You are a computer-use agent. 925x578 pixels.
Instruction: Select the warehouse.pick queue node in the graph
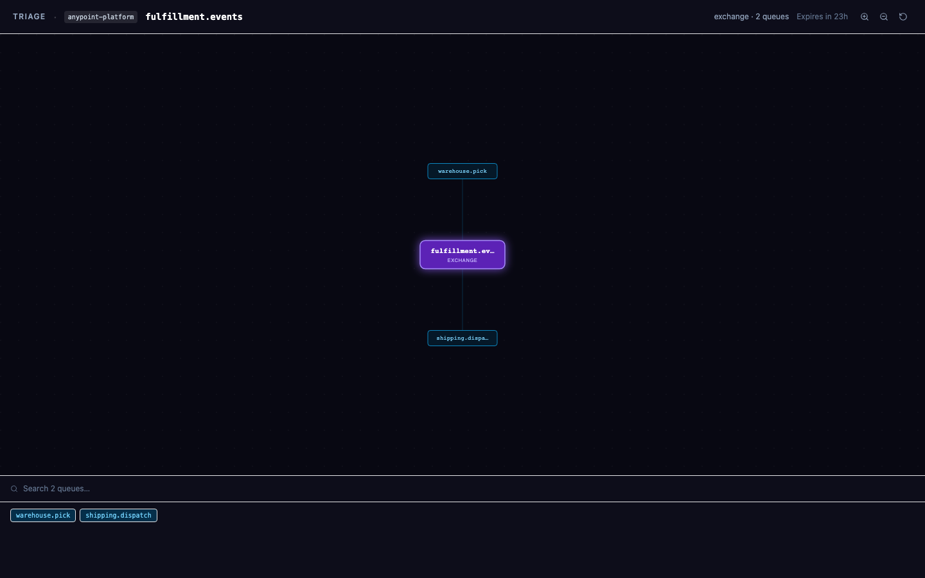[x=463, y=171]
